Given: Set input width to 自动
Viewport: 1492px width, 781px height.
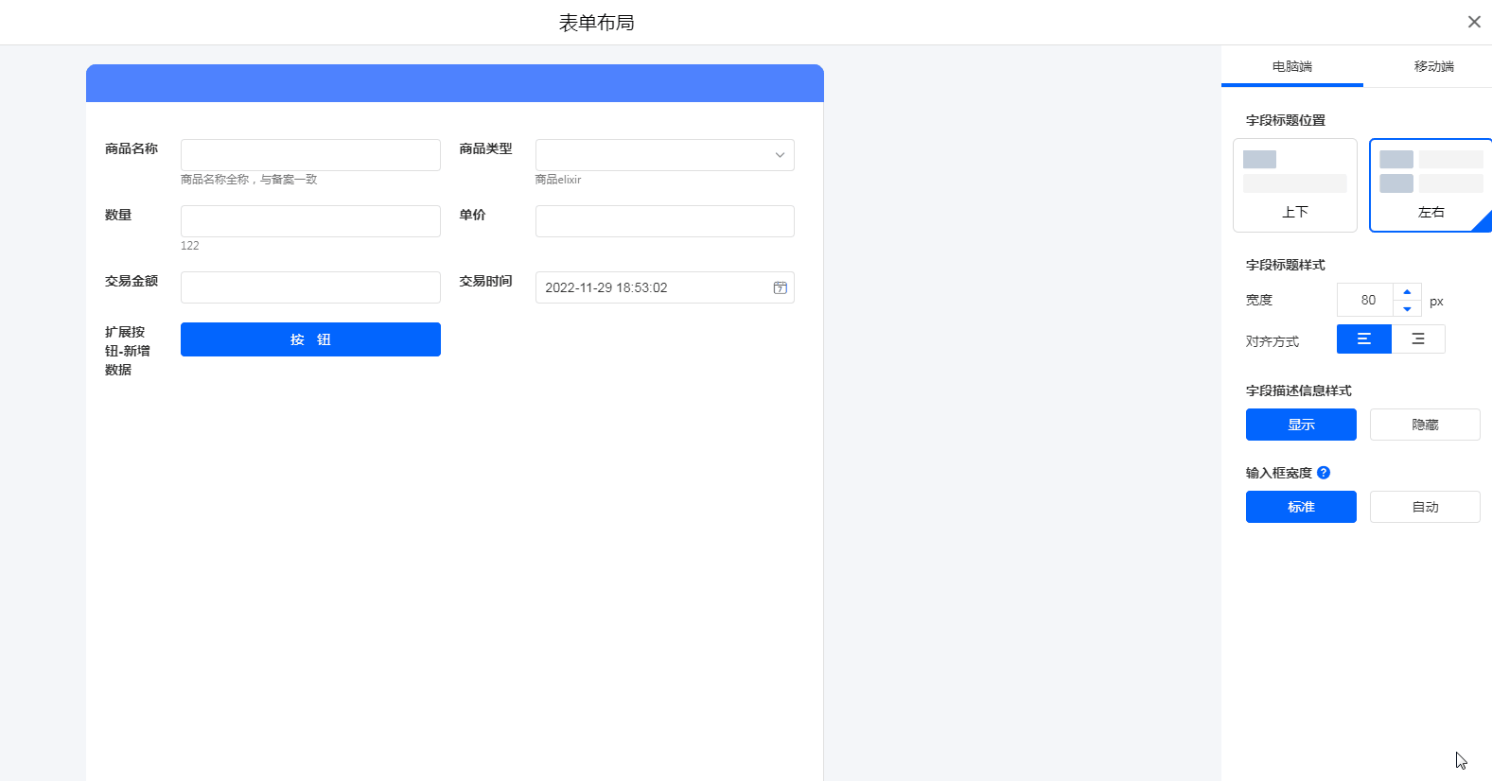Looking at the screenshot, I should pyautogui.click(x=1424, y=507).
